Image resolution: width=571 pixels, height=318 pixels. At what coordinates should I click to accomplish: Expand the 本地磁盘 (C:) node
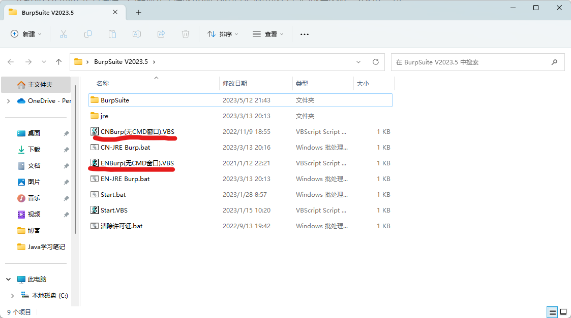pyautogui.click(x=12, y=296)
